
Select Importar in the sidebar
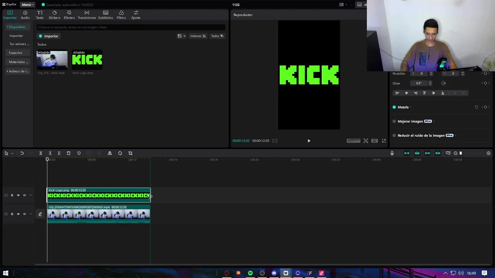16,36
